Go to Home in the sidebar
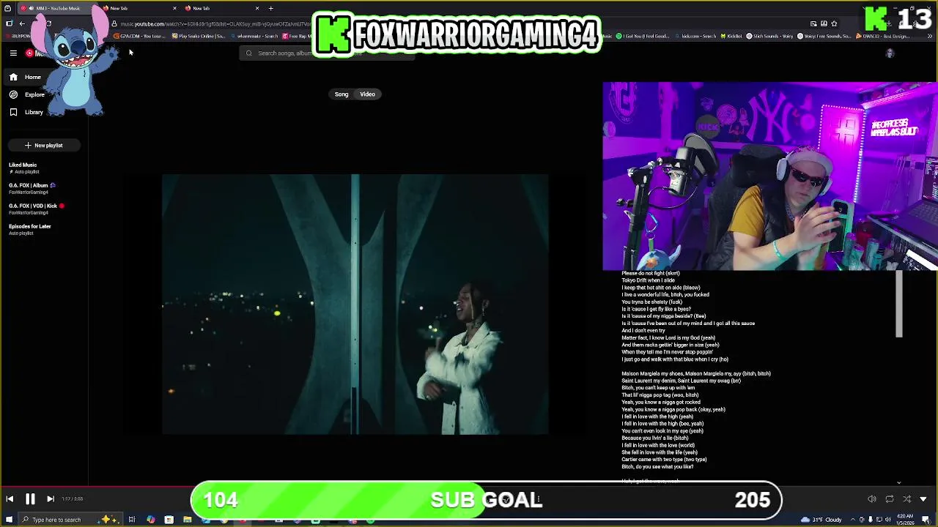 (33, 77)
